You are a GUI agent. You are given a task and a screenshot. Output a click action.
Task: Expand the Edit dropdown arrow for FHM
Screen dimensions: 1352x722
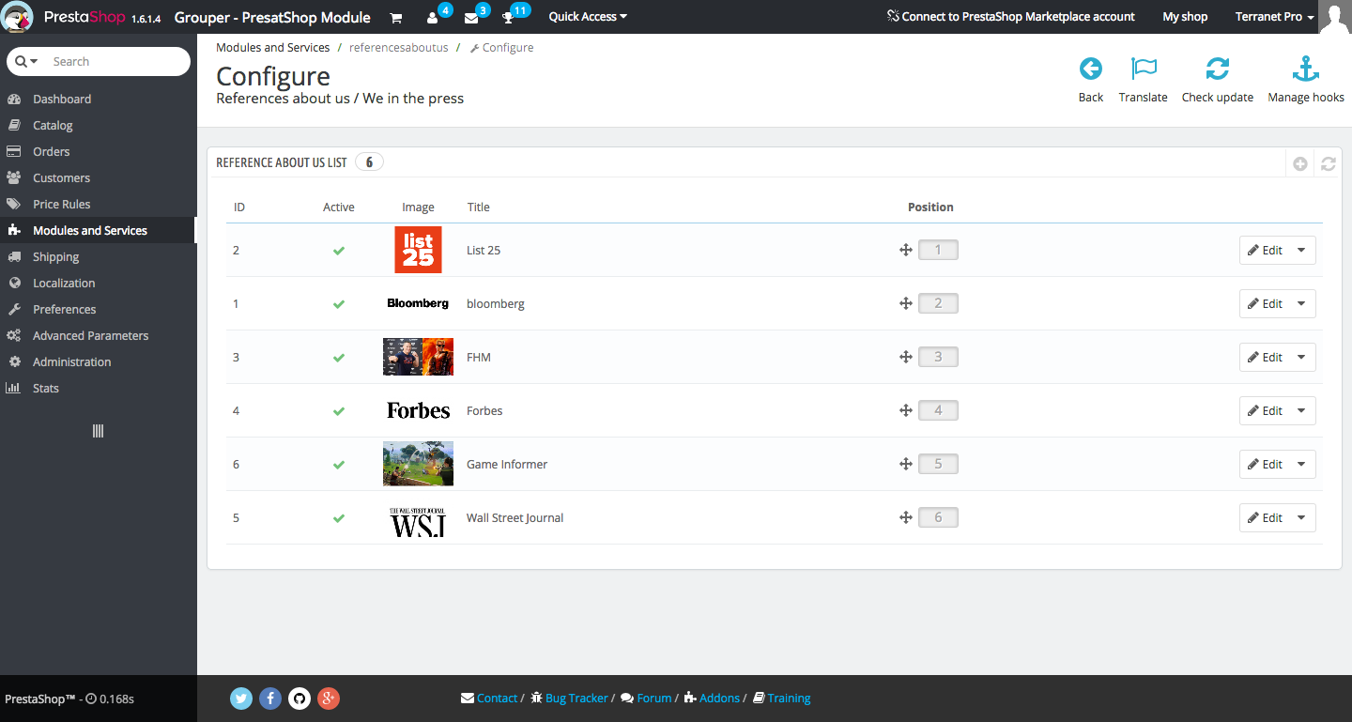coord(1301,357)
